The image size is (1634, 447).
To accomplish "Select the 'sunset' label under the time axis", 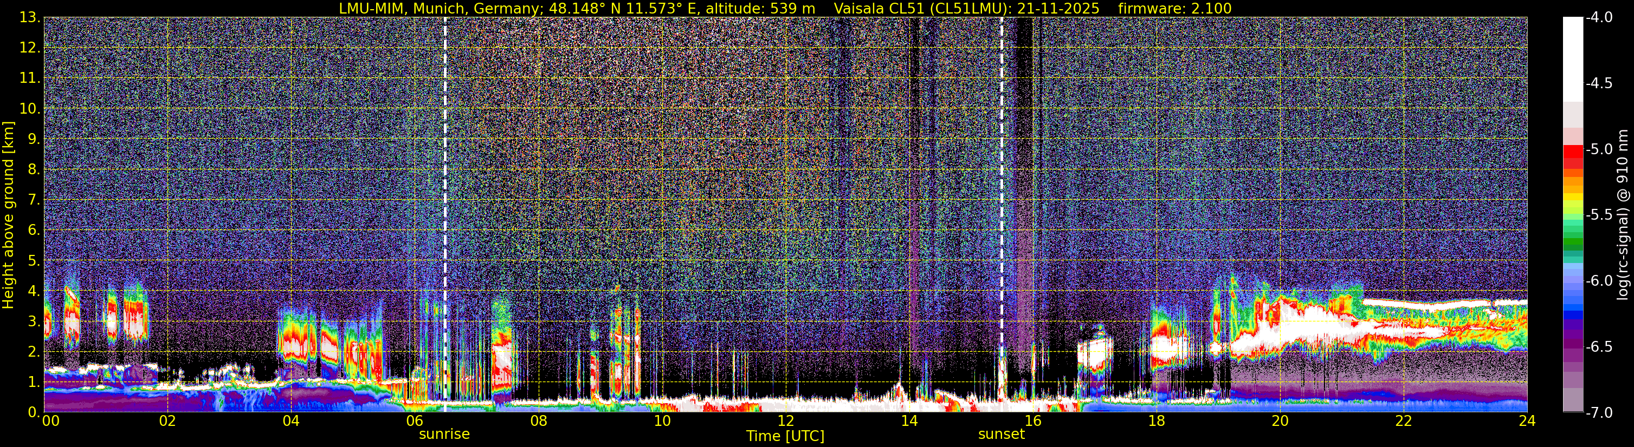I will [x=1001, y=435].
